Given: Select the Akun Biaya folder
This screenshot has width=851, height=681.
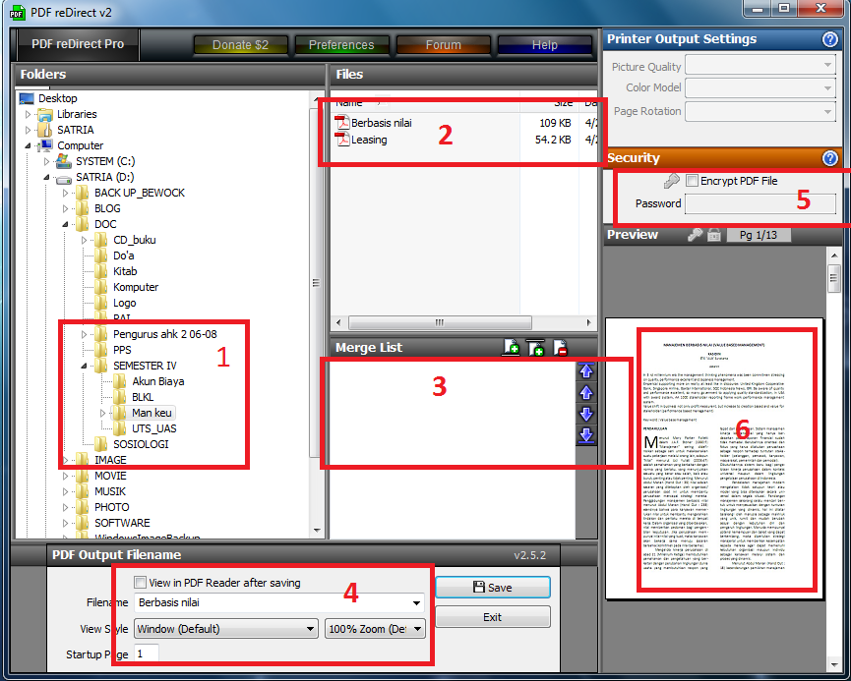Looking at the screenshot, I should click(158, 381).
